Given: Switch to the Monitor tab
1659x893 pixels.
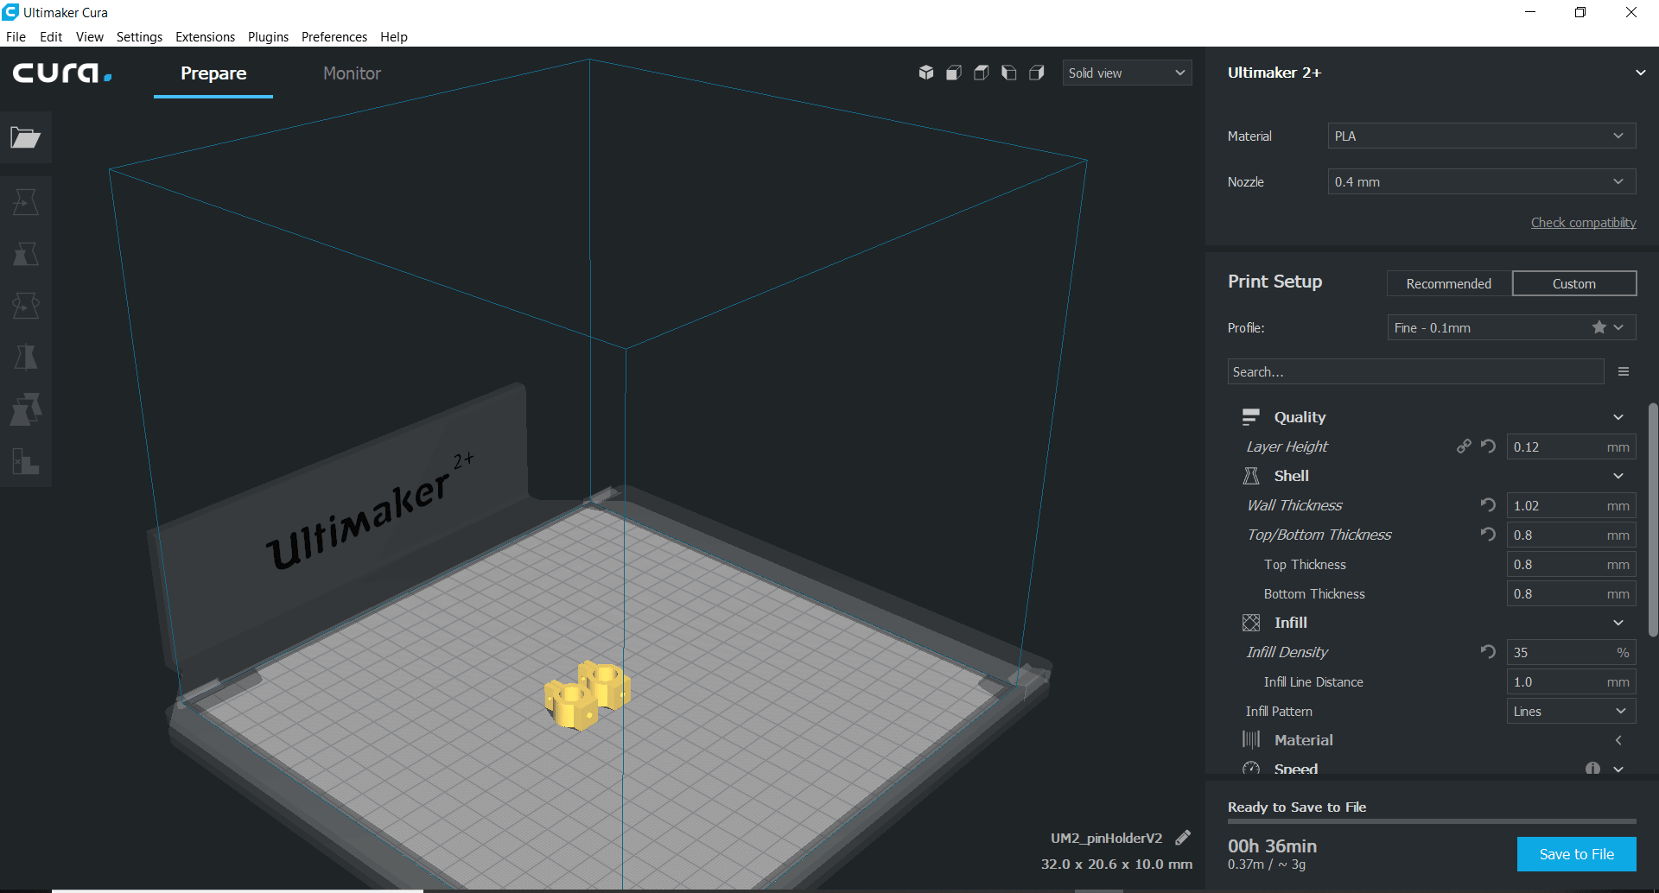Looking at the screenshot, I should point(352,73).
